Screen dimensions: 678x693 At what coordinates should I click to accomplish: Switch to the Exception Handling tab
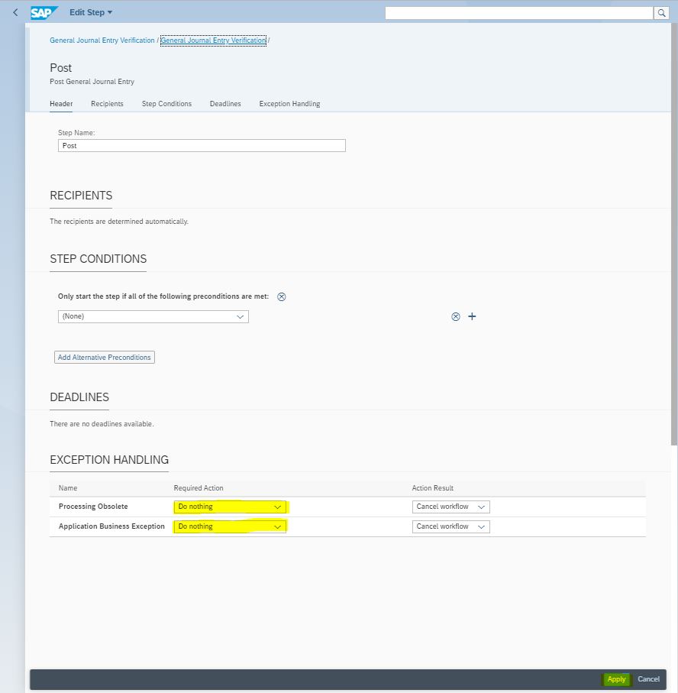click(x=289, y=104)
